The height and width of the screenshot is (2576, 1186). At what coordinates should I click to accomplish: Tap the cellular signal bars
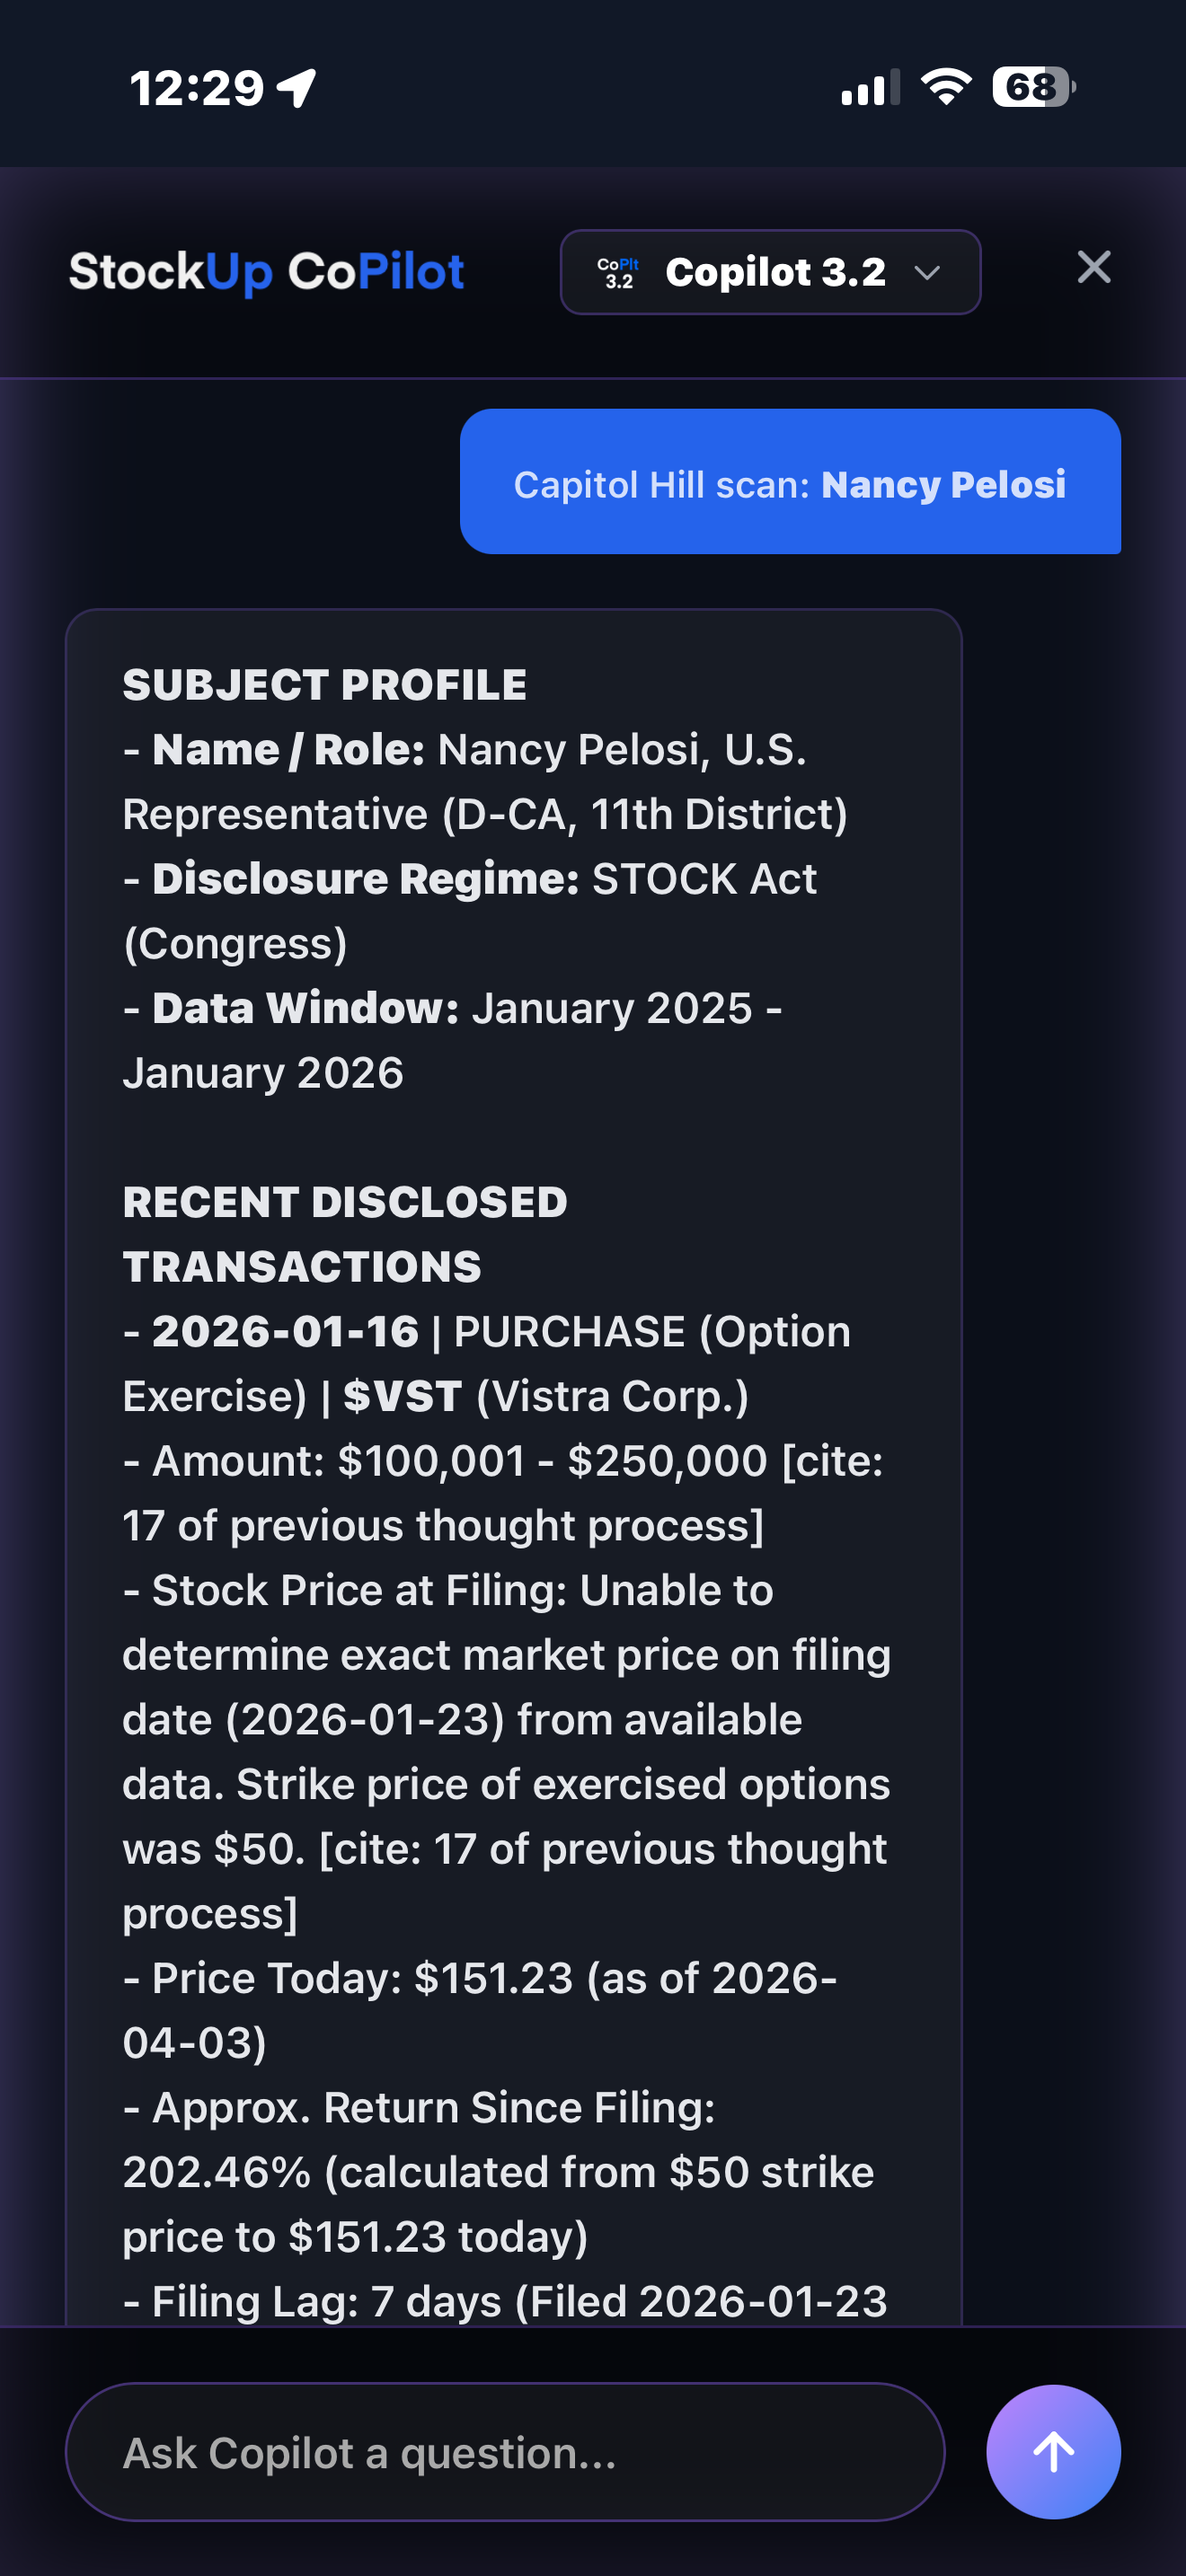pos(870,88)
